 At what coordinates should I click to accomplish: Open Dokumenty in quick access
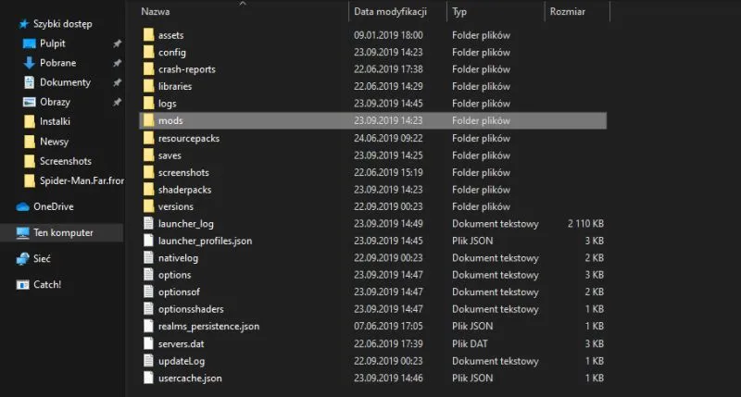coord(65,82)
